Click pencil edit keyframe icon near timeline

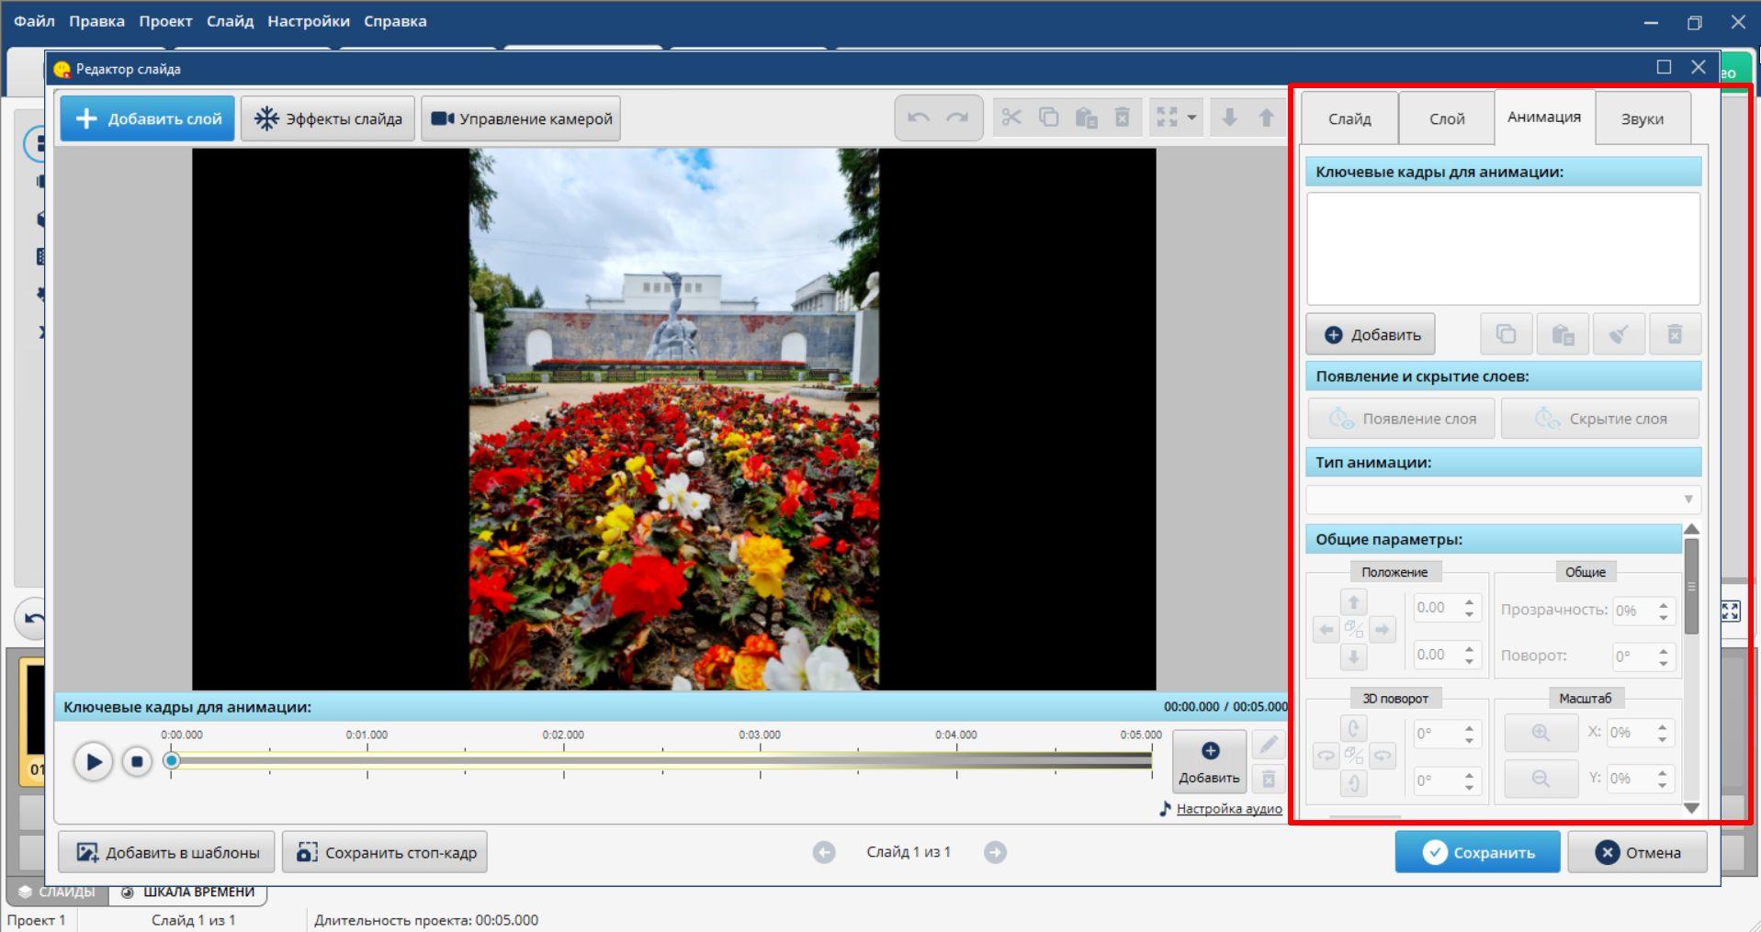(1269, 745)
